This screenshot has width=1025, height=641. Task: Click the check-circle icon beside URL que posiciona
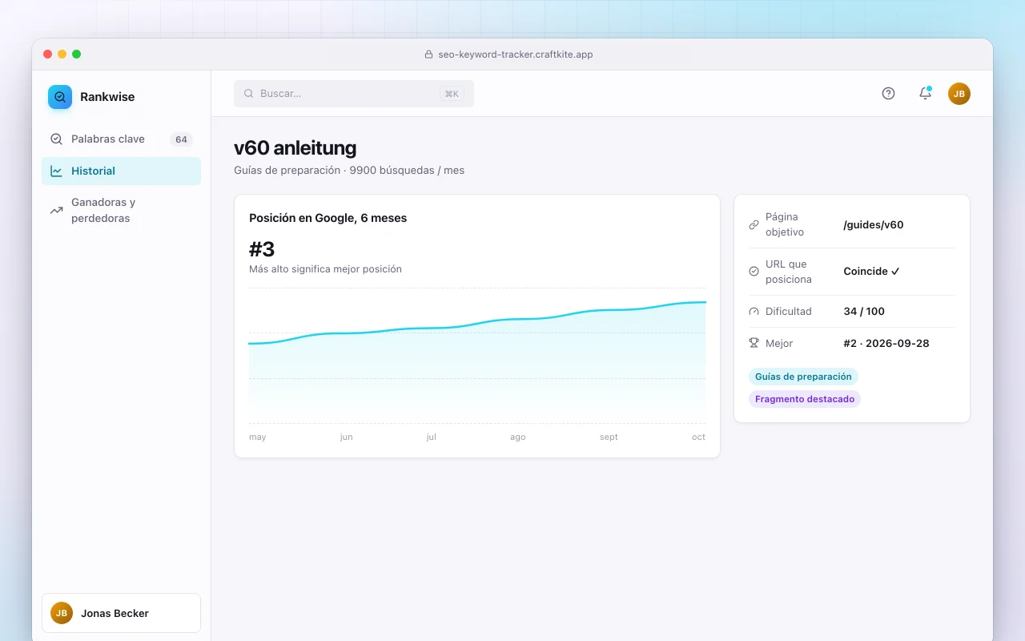754,272
